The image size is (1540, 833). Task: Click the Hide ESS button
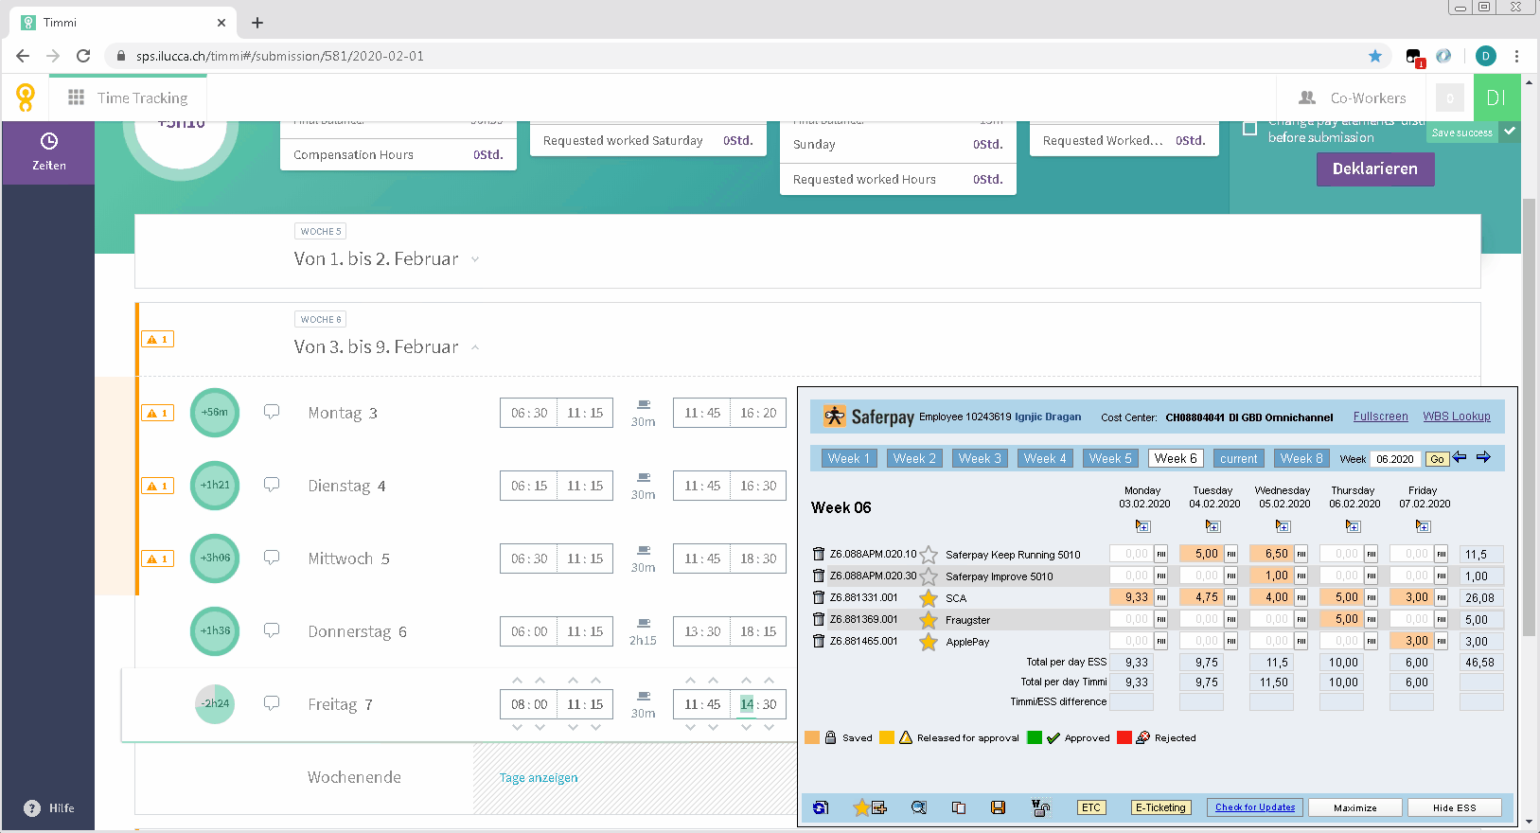coord(1454,807)
